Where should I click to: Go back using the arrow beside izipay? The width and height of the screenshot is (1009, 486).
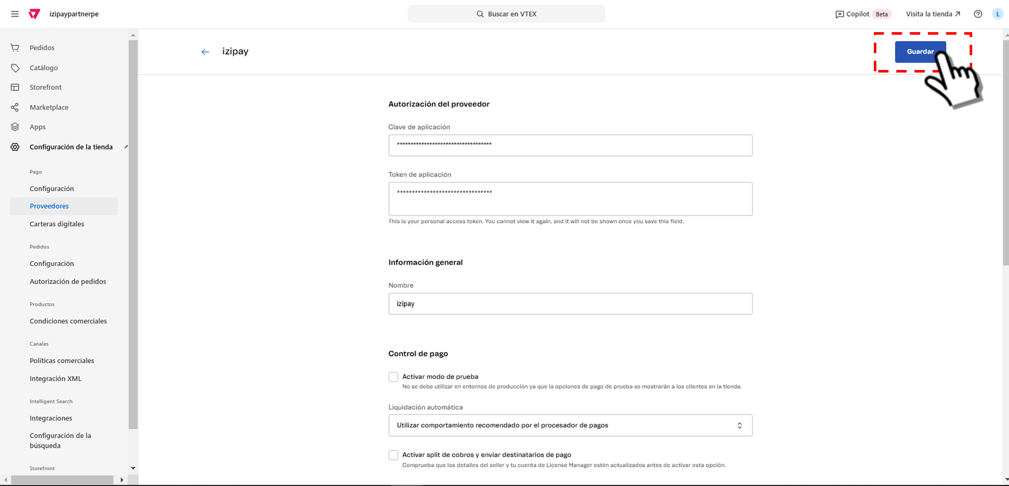tap(205, 52)
